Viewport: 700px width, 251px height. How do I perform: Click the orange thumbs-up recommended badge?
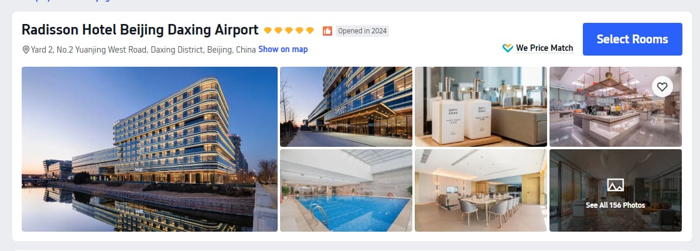327,31
